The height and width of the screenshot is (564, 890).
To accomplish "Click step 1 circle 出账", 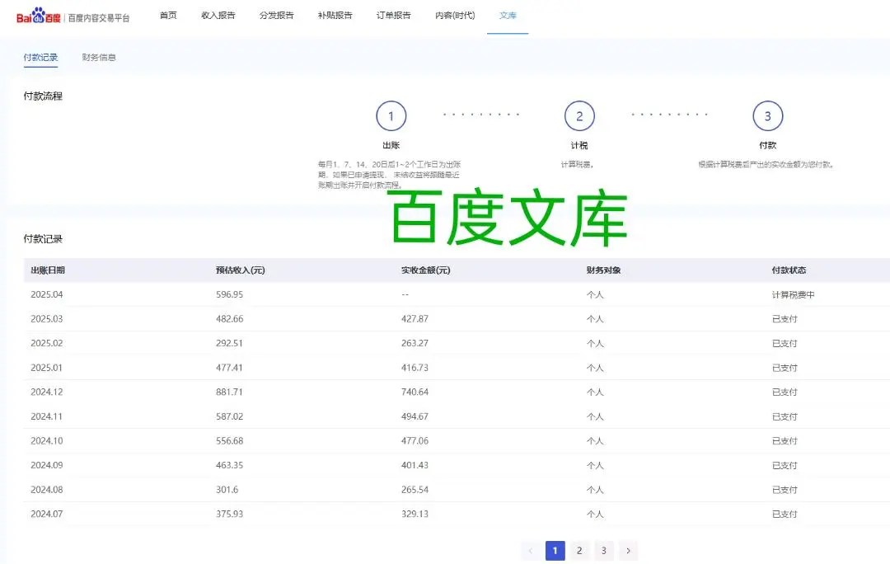I will tap(391, 116).
